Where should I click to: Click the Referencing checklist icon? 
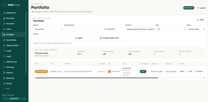click(4, 62)
